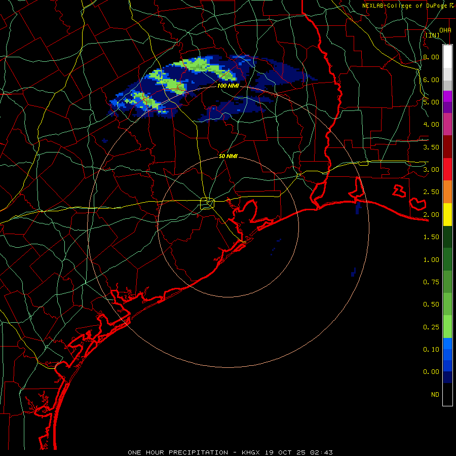Image resolution: width=456 pixels, height=456 pixels.
Task: Click the '0.75' legend value
Action: [x=431, y=282]
